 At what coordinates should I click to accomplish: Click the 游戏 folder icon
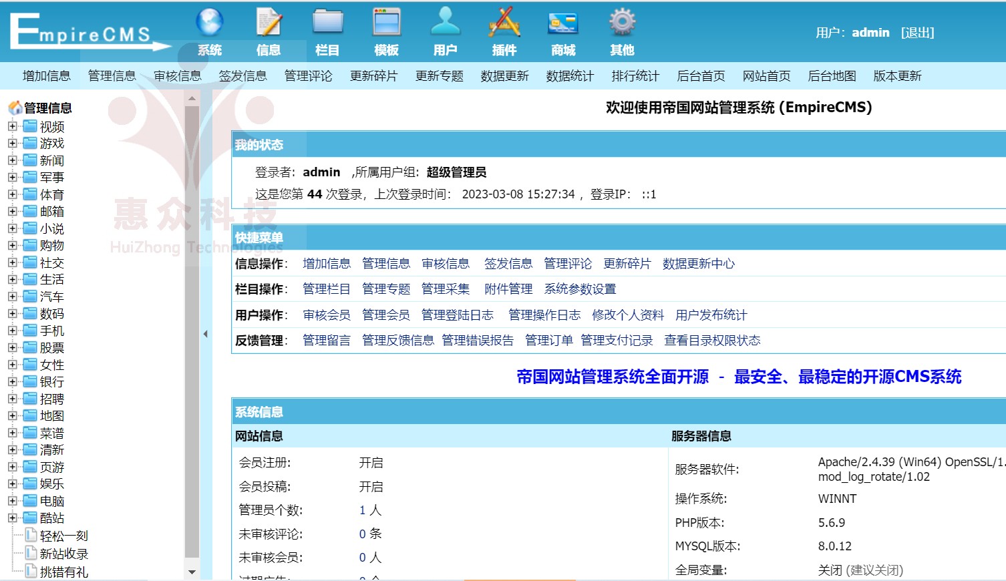(30, 143)
